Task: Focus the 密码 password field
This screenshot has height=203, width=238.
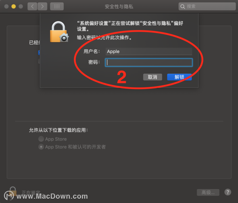Action: tap(149, 62)
